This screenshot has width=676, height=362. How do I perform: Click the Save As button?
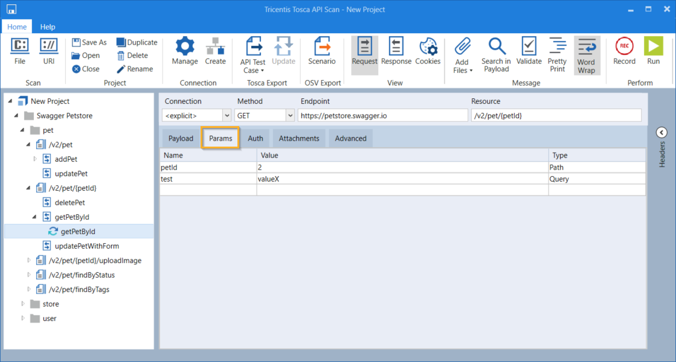pyautogui.click(x=89, y=42)
